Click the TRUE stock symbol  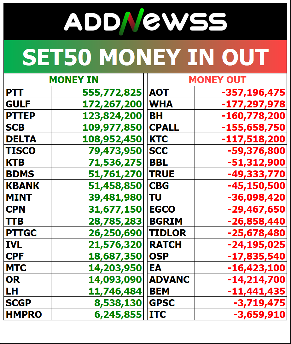(x=162, y=174)
